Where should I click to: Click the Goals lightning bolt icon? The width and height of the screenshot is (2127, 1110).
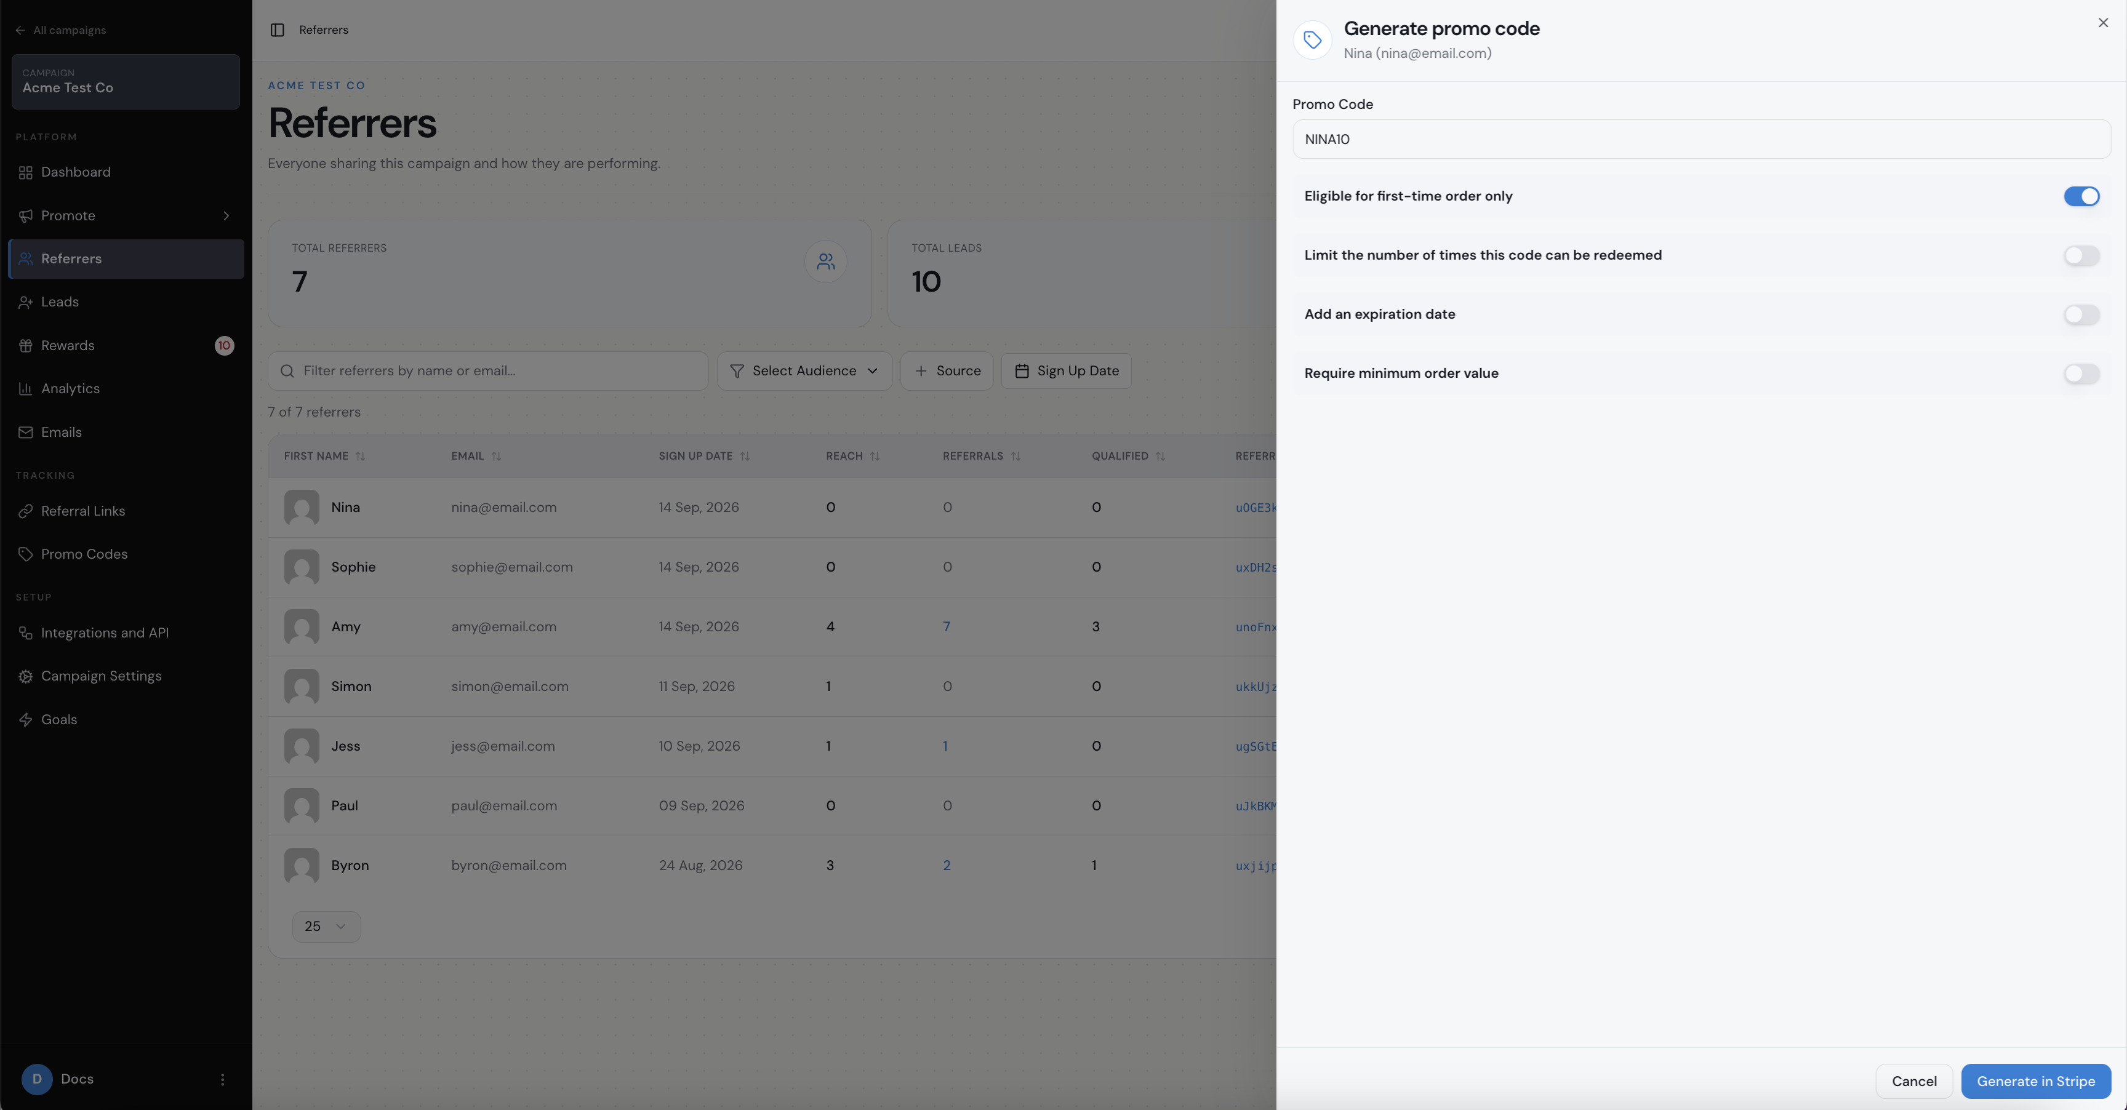(26, 720)
